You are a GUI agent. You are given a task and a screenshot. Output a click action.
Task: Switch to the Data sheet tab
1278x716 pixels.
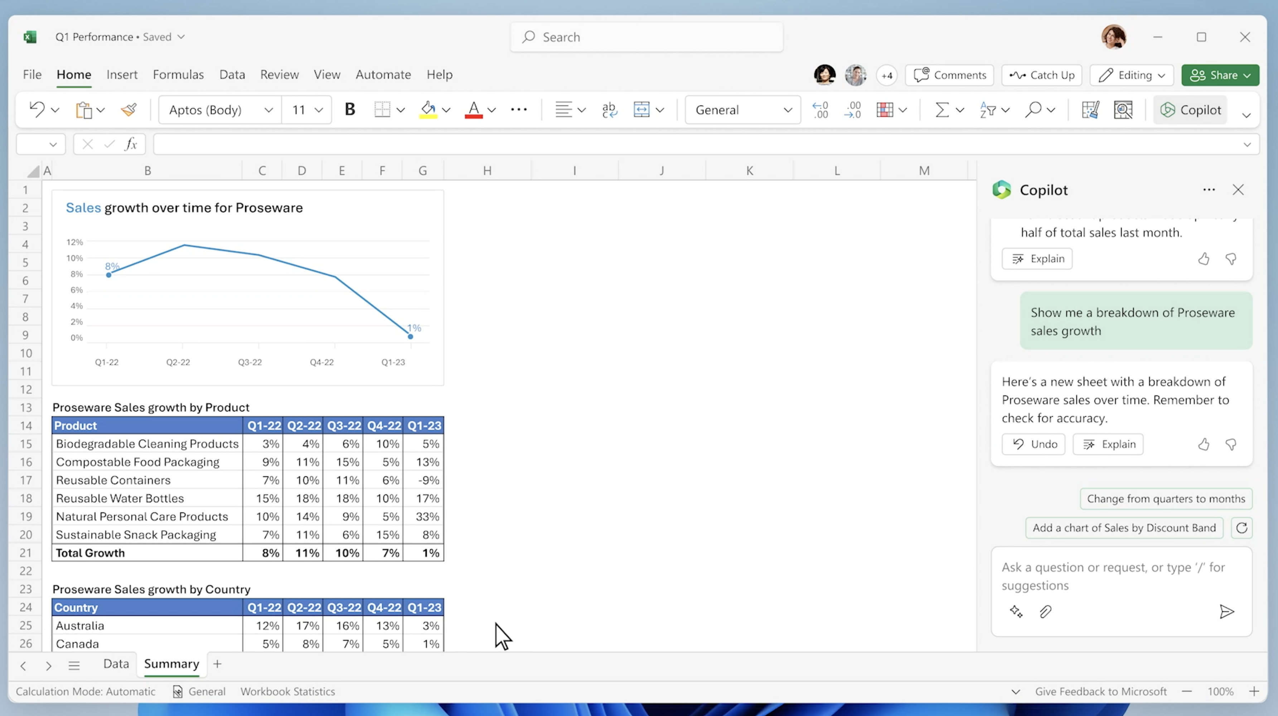click(x=116, y=664)
